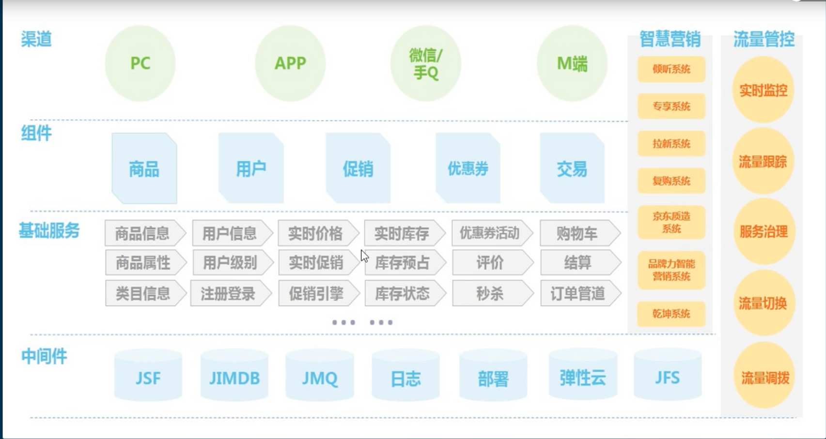Click the JMQ middleware cylinder
This screenshot has height=439, width=826.
click(x=320, y=375)
